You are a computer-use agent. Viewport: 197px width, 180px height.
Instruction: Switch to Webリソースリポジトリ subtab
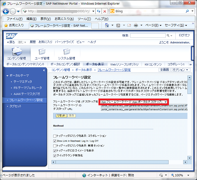point(124,64)
